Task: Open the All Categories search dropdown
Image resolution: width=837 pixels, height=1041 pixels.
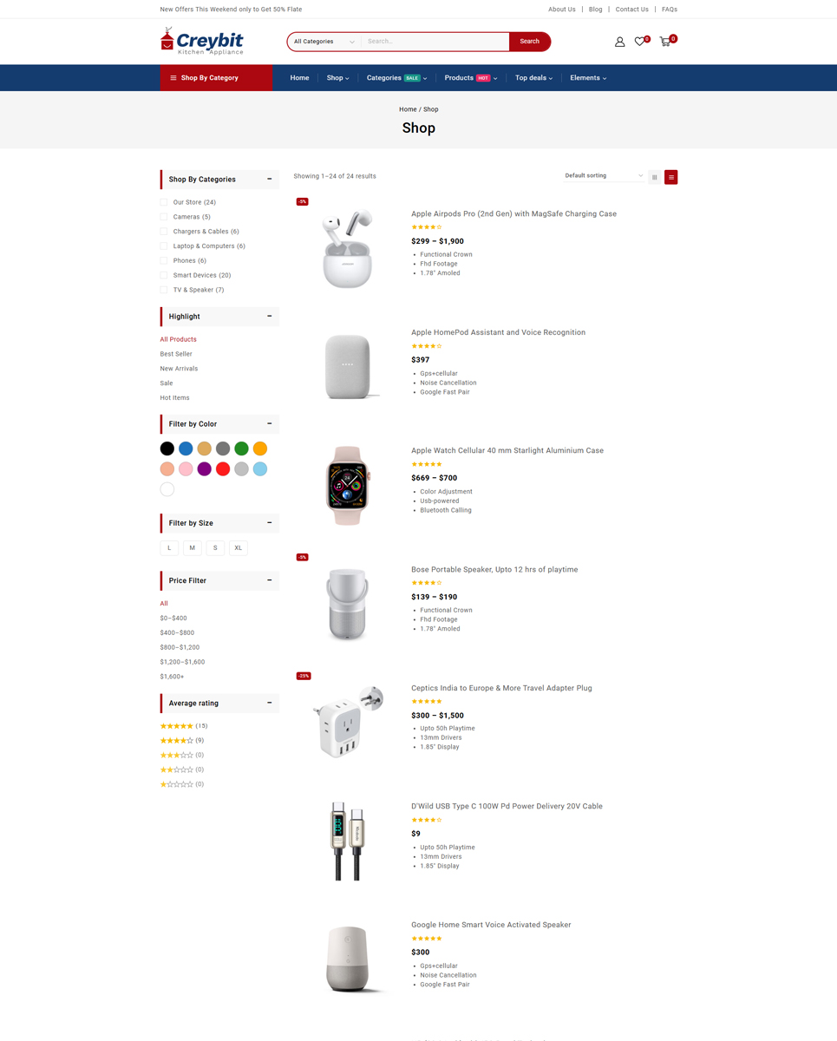Action: pyautogui.click(x=324, y=42)
